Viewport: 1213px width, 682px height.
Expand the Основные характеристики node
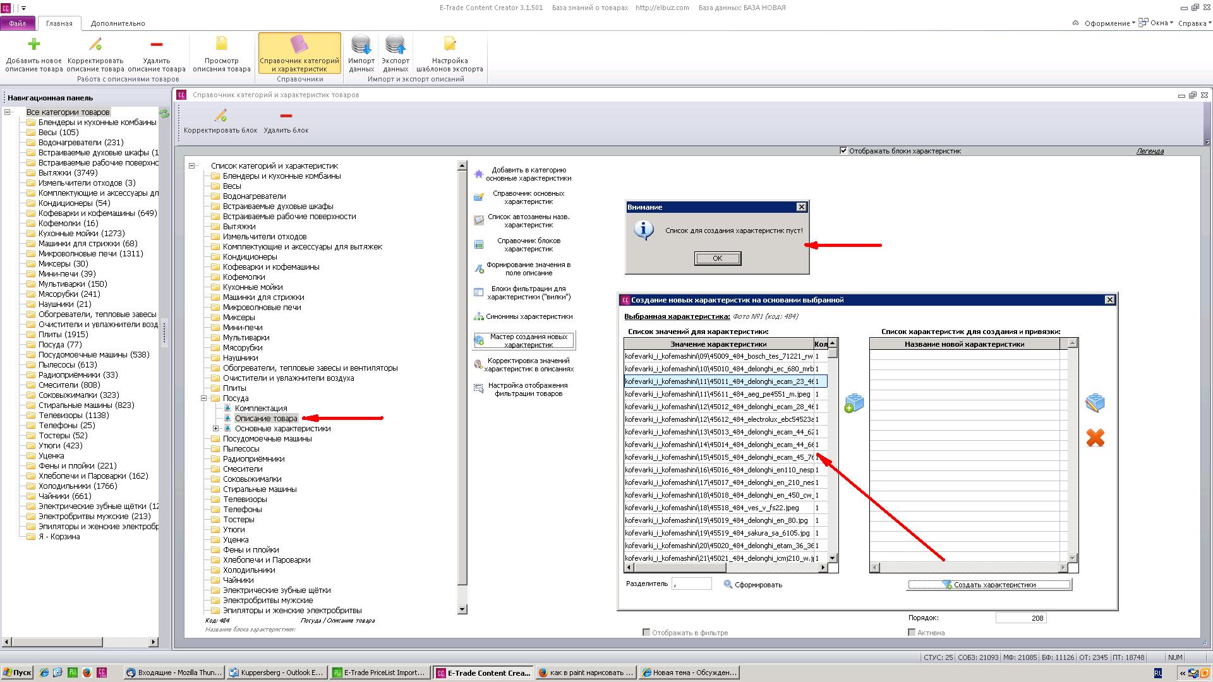(x=216, y=429)
